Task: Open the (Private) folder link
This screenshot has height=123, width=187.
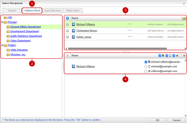Action: click(x=12, y=22)
